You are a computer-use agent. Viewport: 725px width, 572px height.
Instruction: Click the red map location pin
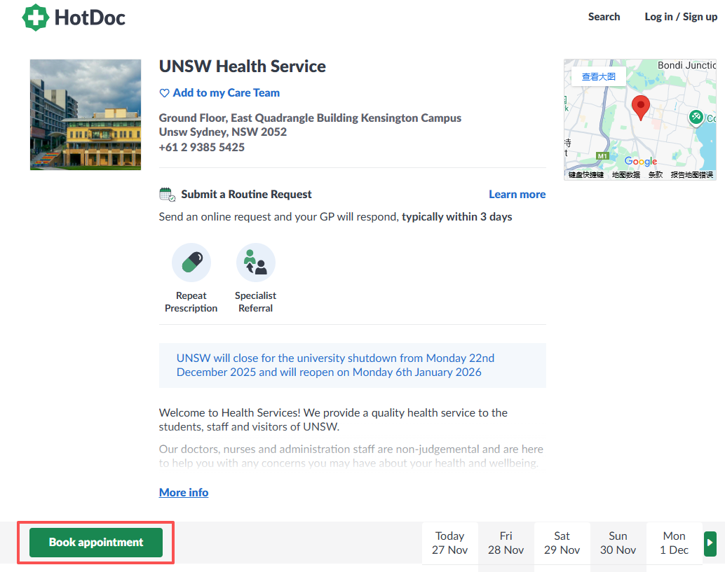(x=640, y=109)
